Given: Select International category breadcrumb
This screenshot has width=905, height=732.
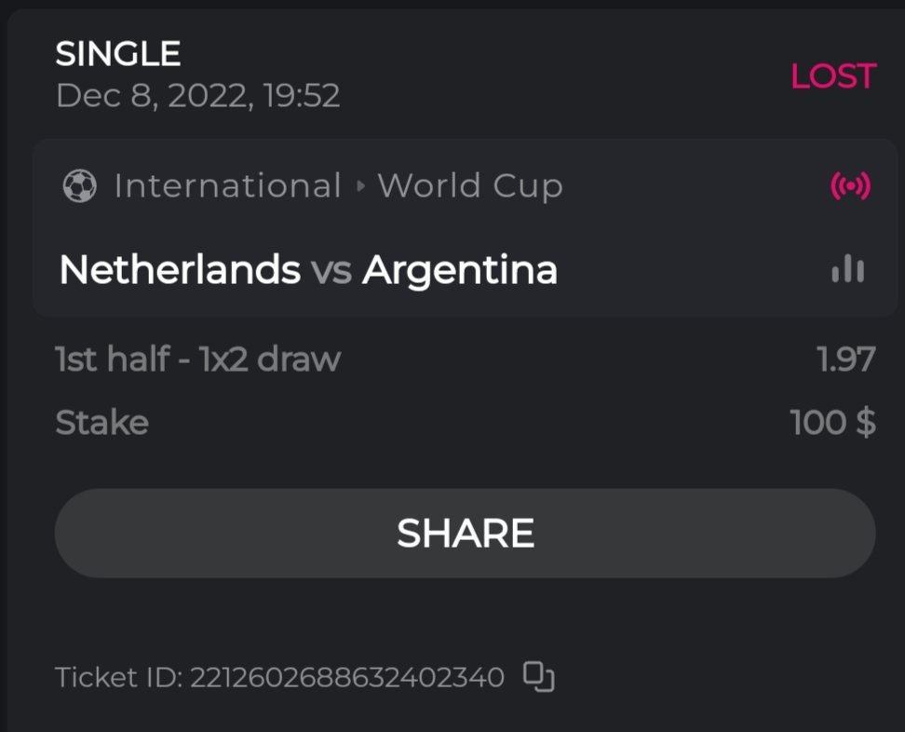Looking at the screenshot, I should pyautogui.click(x=227, y=187).
